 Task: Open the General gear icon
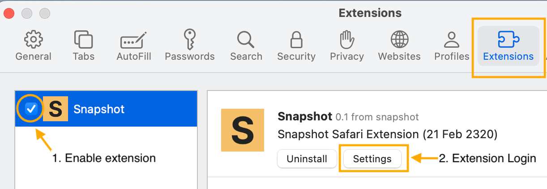33,40
